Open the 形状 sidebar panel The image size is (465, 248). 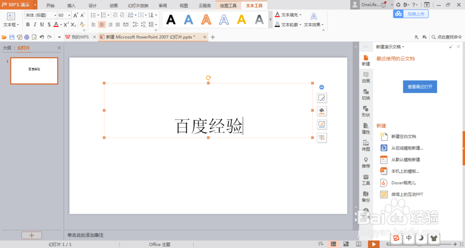[365, 111]
